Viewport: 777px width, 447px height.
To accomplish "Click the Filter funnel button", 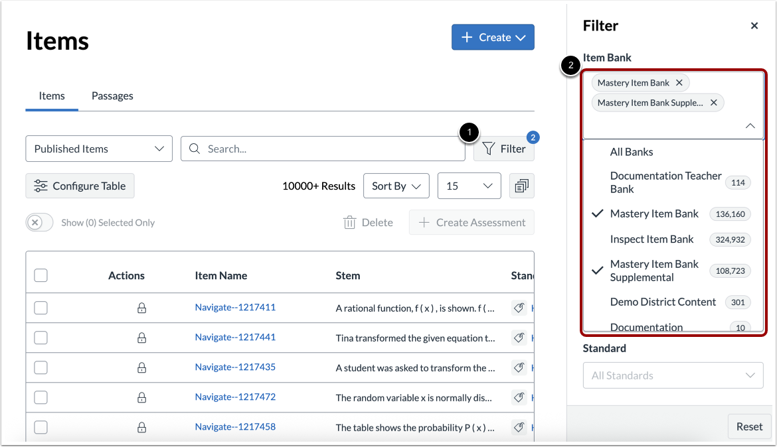I will click(504, 149).
